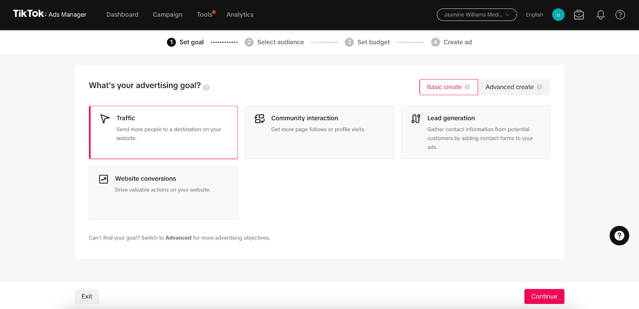This screenshot has height=309, width=639.
Task: Open the floating black help bubble
Action: [619, 236]
